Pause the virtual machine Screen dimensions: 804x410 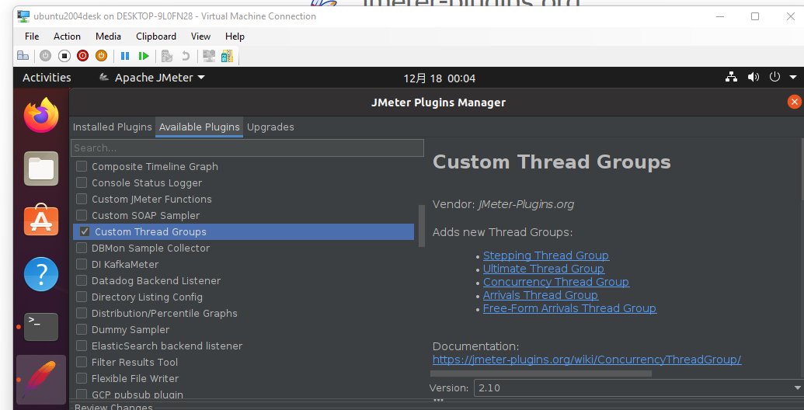(x=124, y=56)
